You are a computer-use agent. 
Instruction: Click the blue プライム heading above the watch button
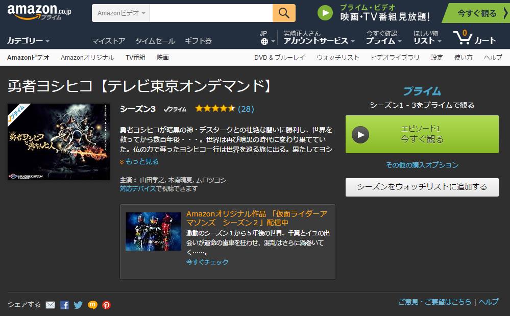[422, 91]
